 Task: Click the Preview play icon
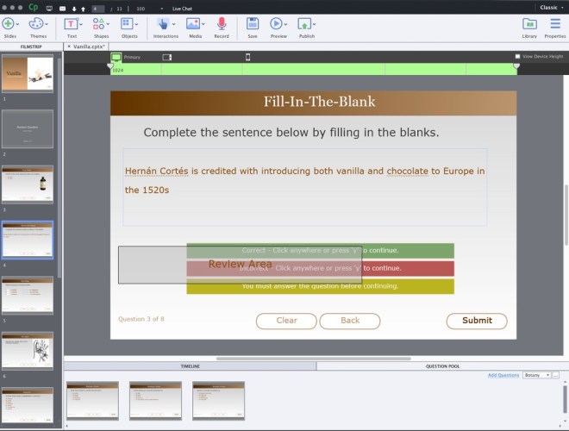click(276, 24)
